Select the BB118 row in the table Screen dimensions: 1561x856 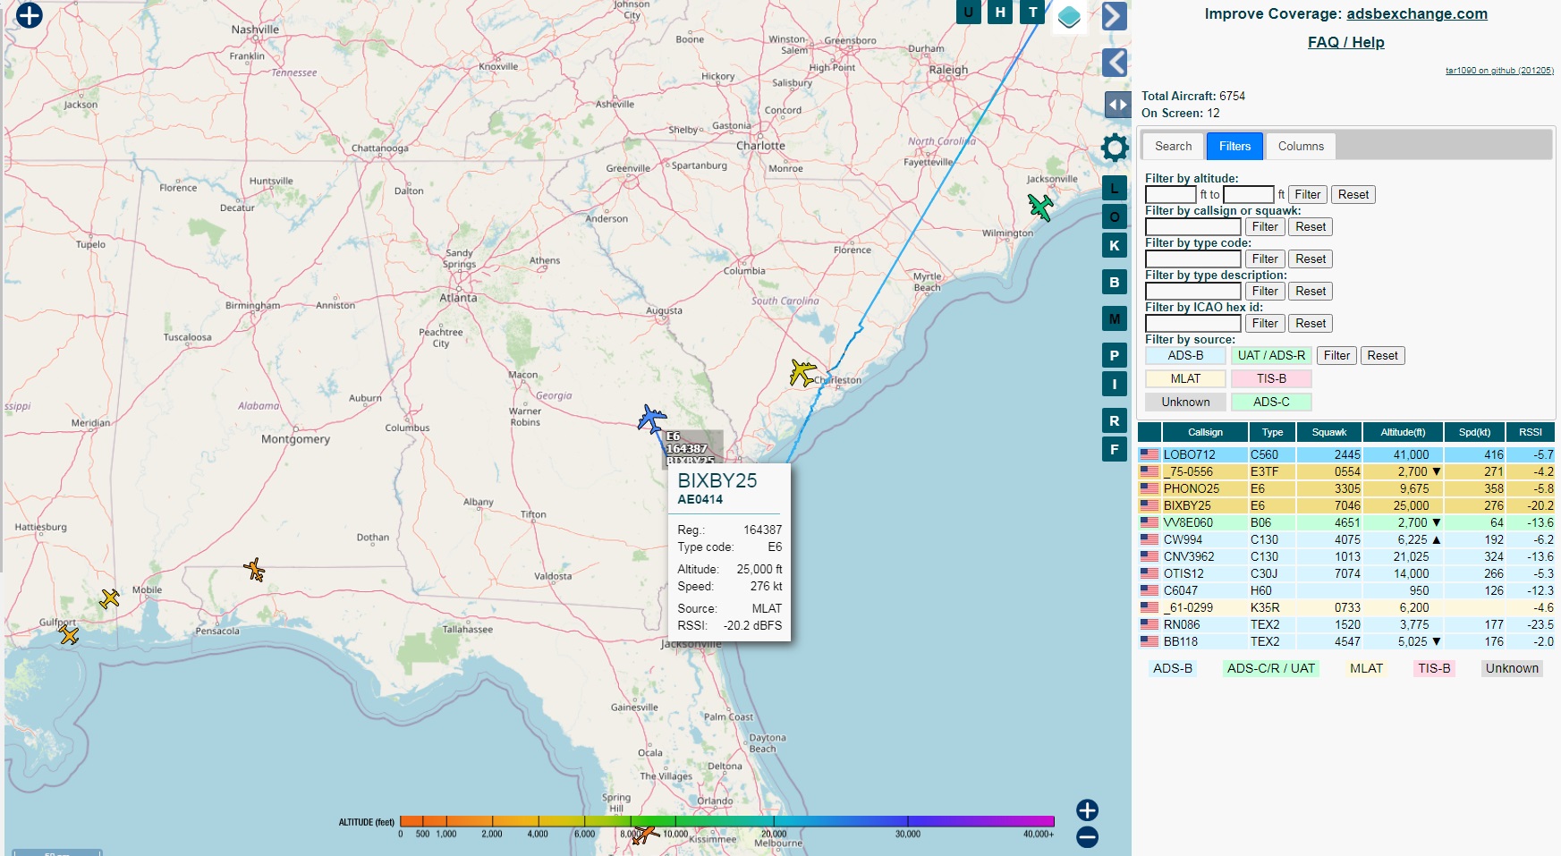click(x=1346, y=641)
